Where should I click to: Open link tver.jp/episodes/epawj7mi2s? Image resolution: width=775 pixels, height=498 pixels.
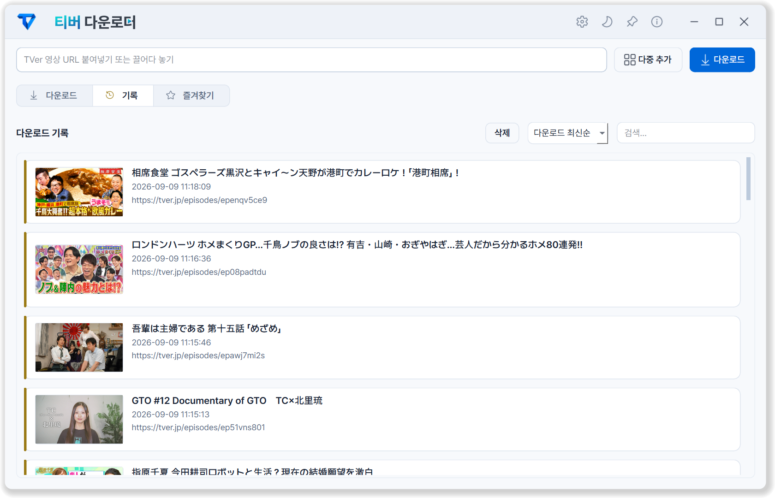[x=198, y=356]
